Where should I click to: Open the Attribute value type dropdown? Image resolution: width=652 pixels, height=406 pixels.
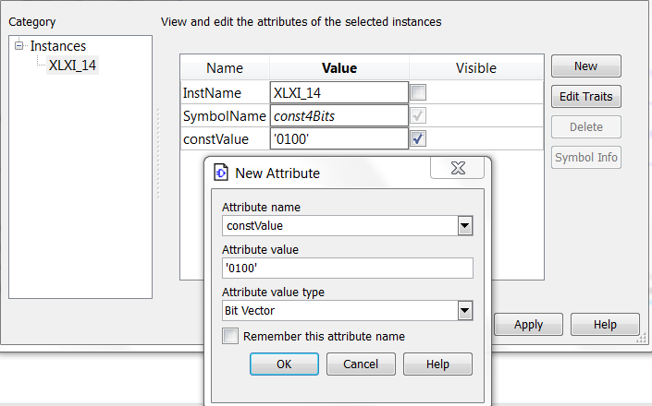465,311
